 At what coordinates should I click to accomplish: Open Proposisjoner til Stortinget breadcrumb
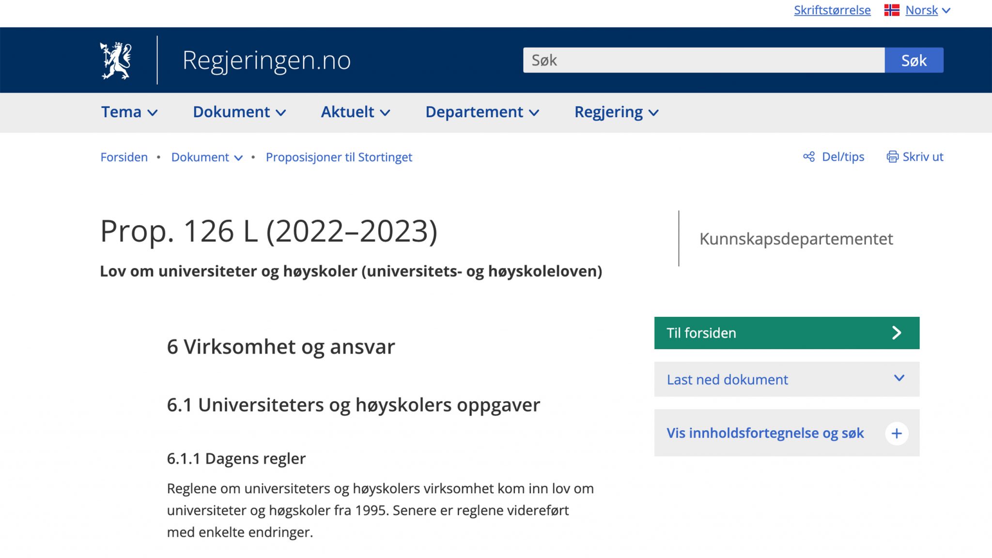click(x=339, y=157)
